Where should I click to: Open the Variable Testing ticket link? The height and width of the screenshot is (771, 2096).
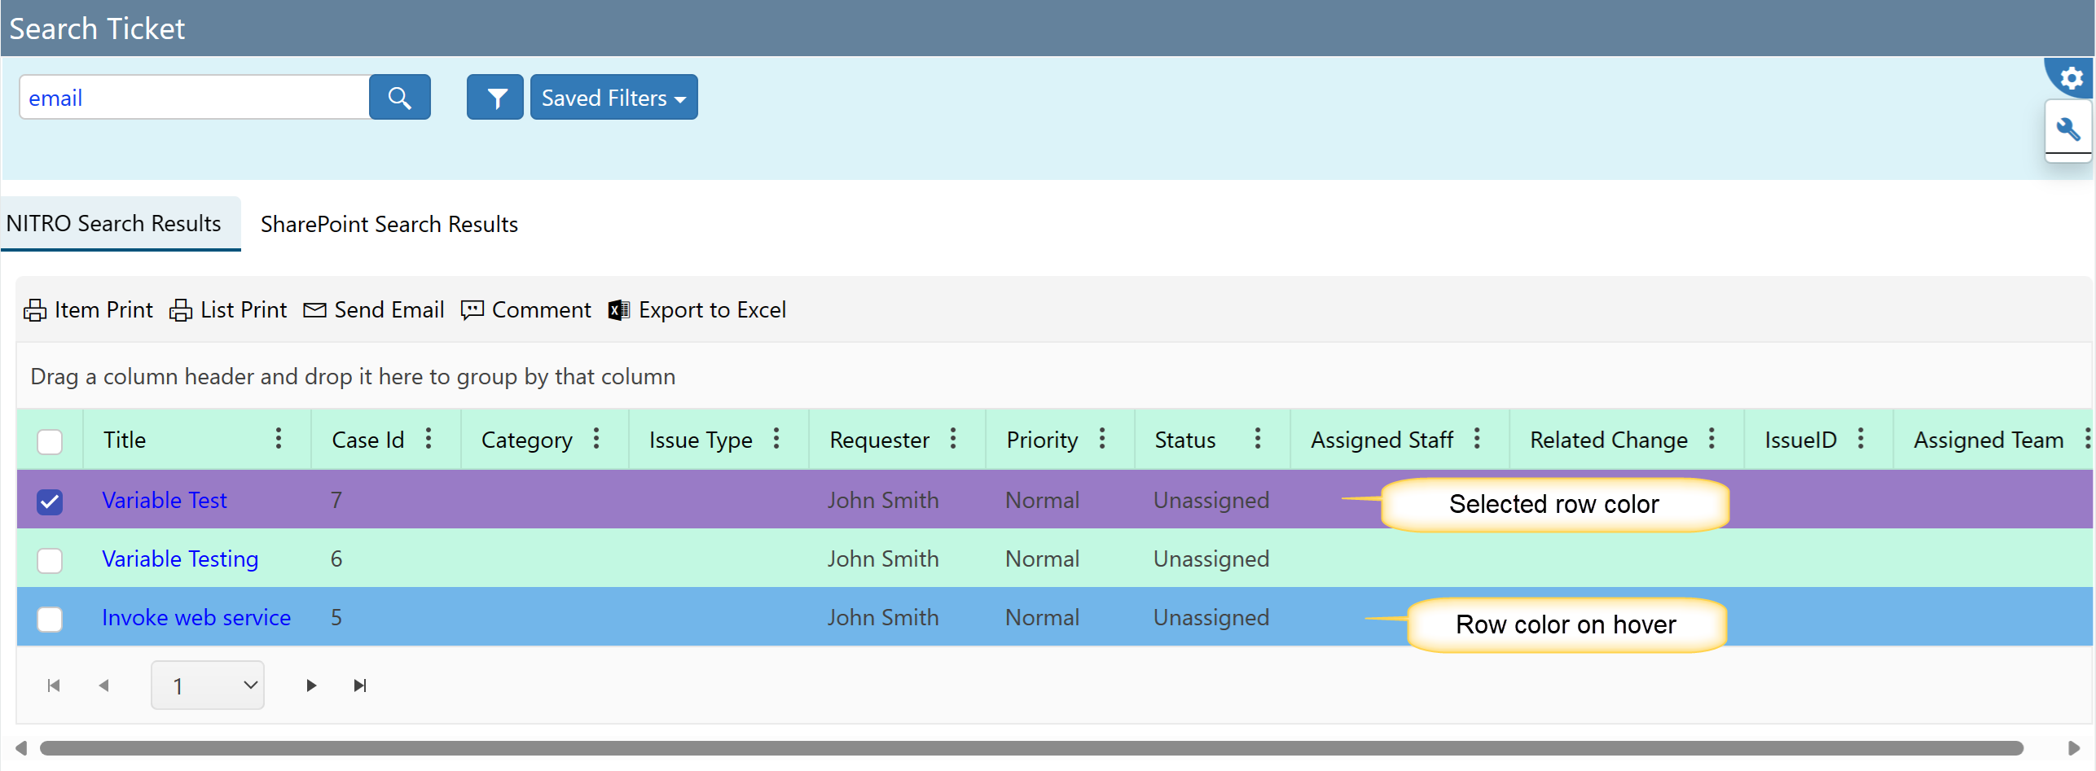point(180,559)
